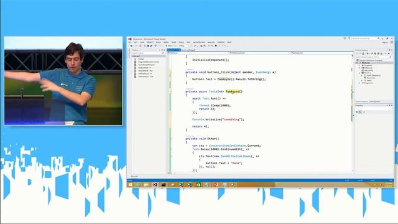Screen dimensions: 398x224
Task: Click the Navigate Backward toolbar icon
Action: coord(131,45)
